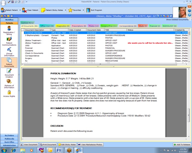Switch to the RADIOLOGY (6) tab
The width and height of the screenshot is (192, 153).
(x=170, y=26)
